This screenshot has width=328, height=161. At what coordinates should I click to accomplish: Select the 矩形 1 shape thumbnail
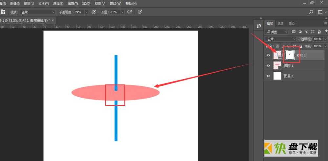click(x=277, y=55)
